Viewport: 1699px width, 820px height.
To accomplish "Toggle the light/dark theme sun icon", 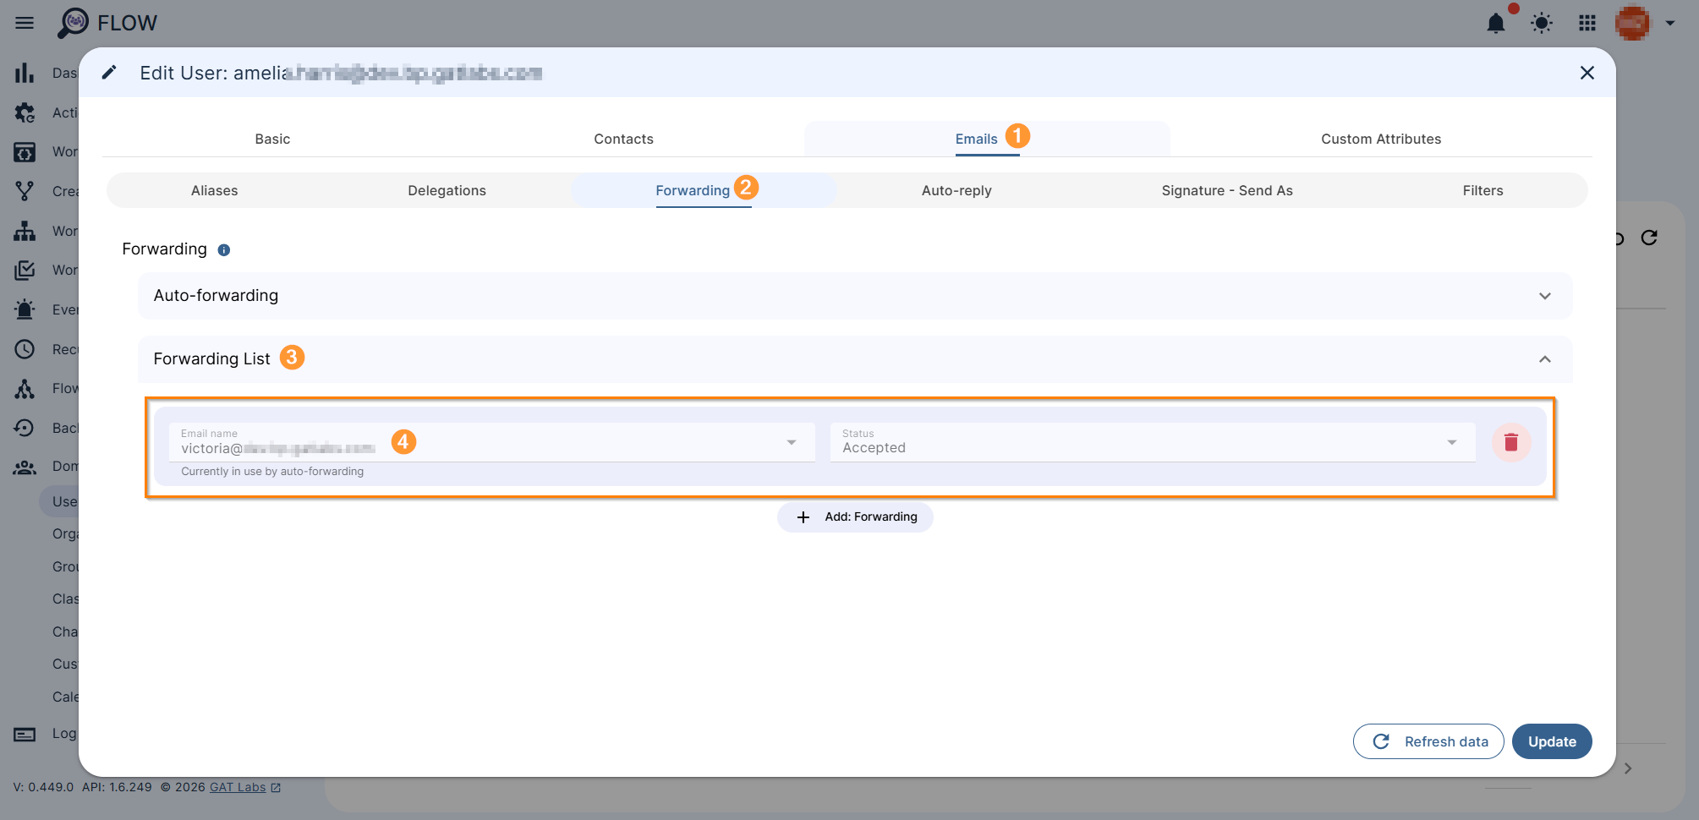I will click(x=1542, y=23).
